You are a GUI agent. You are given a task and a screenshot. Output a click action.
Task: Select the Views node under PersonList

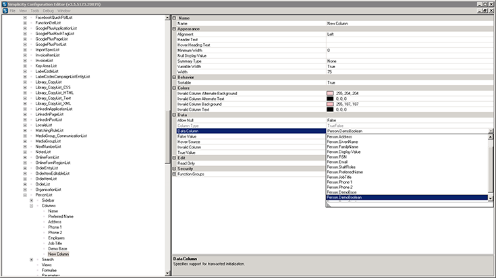tap(47, 265)
